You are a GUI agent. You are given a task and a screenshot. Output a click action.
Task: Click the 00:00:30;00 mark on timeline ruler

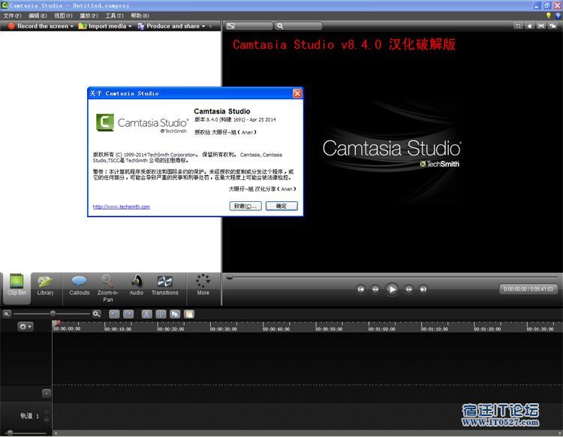224,329
